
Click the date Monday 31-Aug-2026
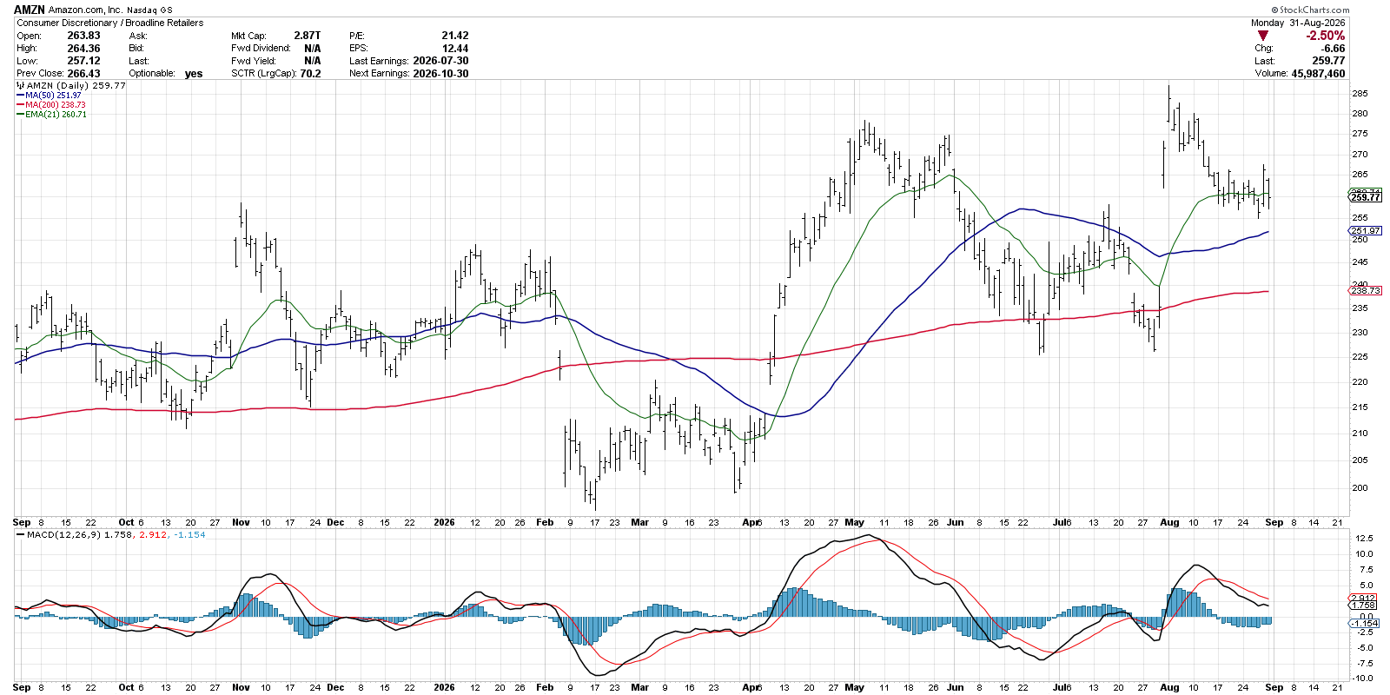click(x=1298, y=23)
